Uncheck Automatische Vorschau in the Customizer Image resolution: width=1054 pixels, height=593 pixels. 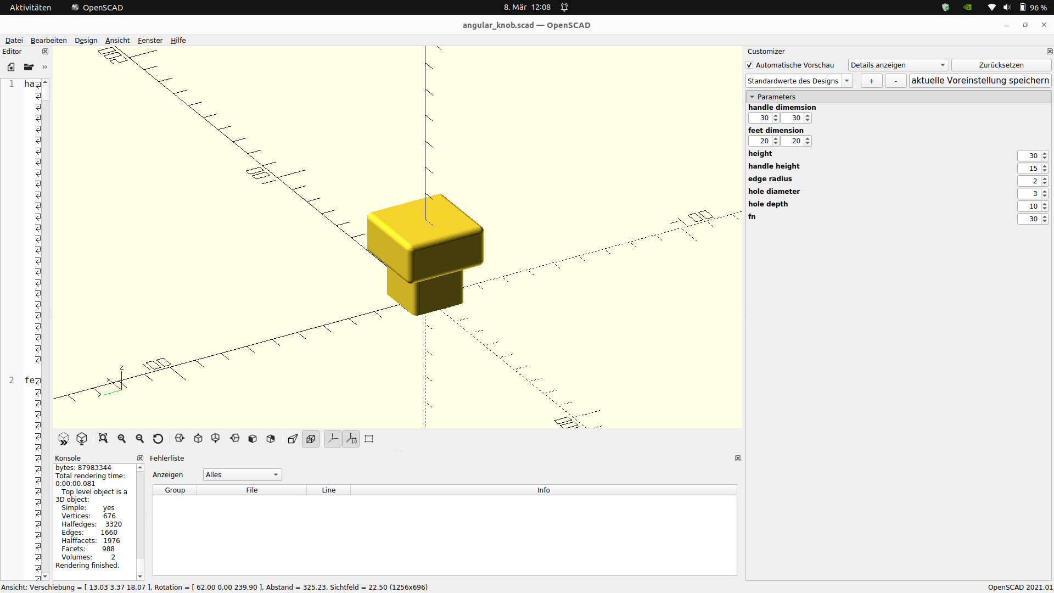[x=749, y=65]
